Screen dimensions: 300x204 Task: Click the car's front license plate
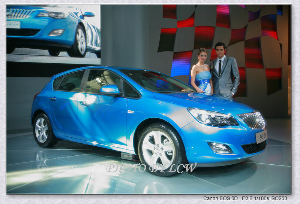(261, 136)
